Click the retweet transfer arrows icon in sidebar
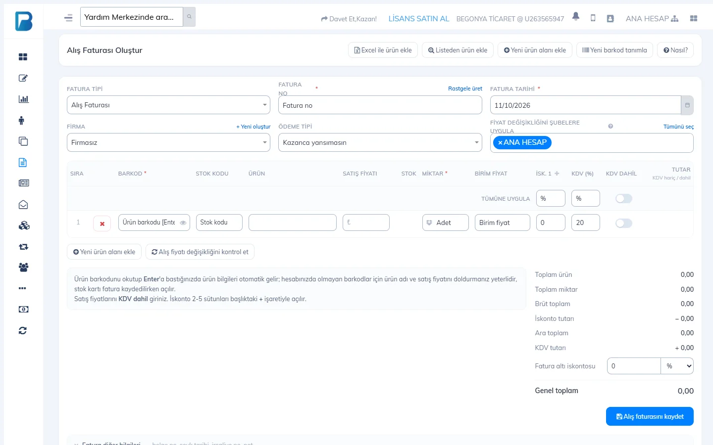Screen dimensions: 713x445 [x=23, y=247]
